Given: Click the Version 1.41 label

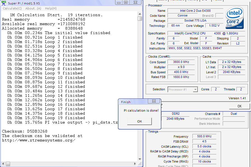Looking at the screenshot, I should pyautogui.click(x=237, y=98).
